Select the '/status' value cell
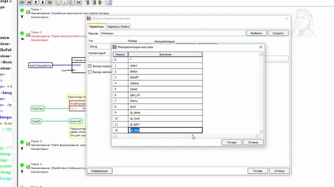 click(165, 83)
